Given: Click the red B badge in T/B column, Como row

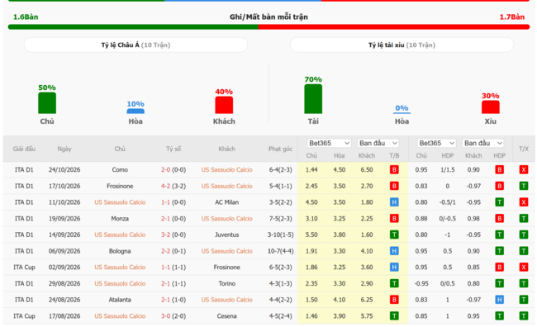Looking at the screenshot, I should click(x=394, y=169).
